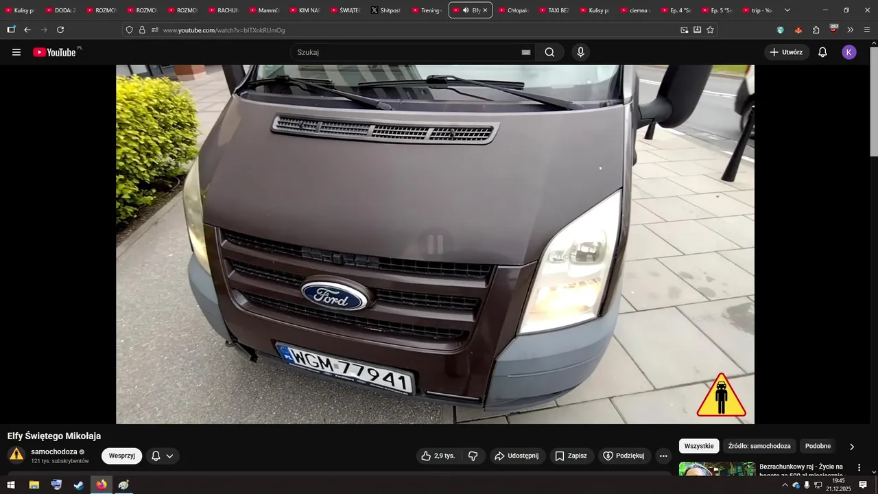This screenshot has height=494, width=878.
Task: Click the search magnifier button
Action: pyautogui.click(x=549, y=52)
